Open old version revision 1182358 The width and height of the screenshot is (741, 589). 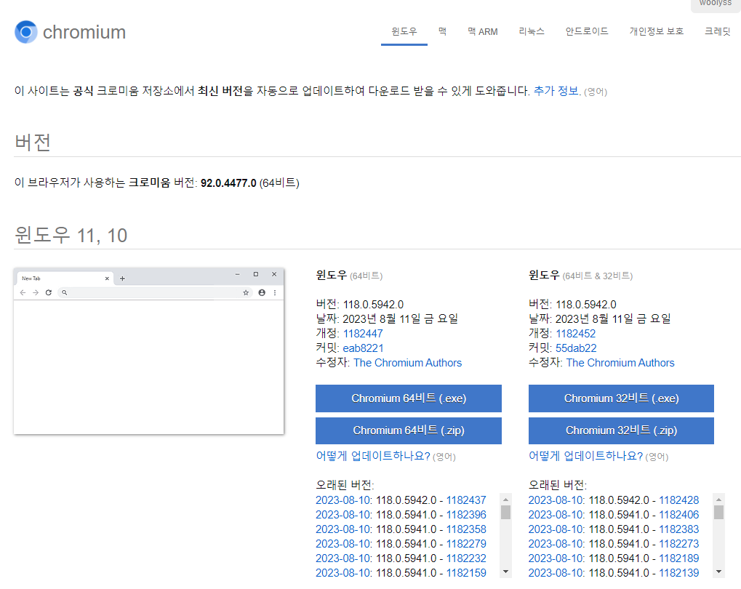(x=466, y=529)
